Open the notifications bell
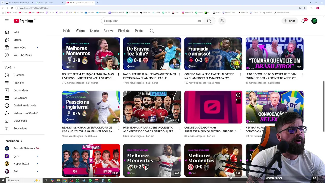This screenshot has width=325, height=183. tap(303, 21)
